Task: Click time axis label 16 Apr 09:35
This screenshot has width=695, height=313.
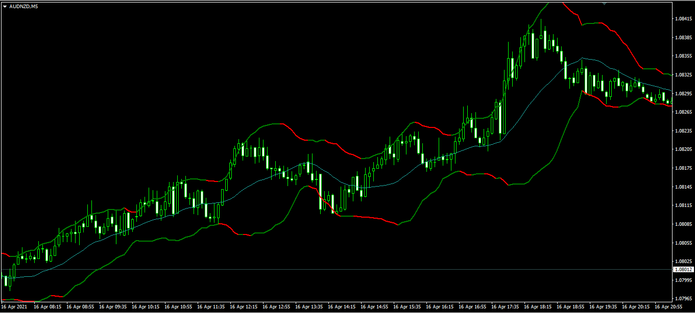Action: [113, 307]
